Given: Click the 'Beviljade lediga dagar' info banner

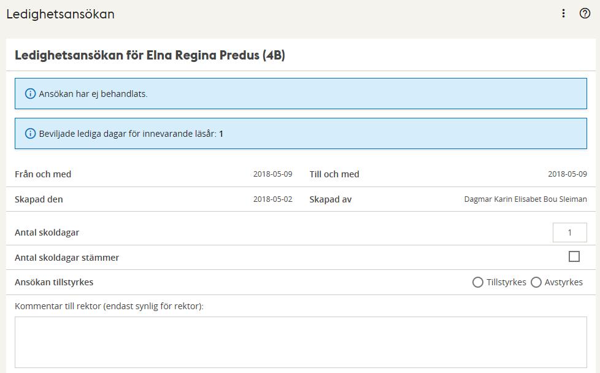Looking at the screenshot, I should click(301, 134).
